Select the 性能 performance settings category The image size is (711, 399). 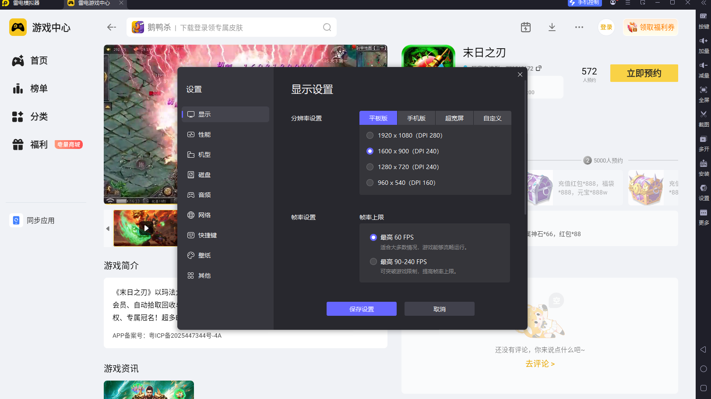(x=225, y=134)
